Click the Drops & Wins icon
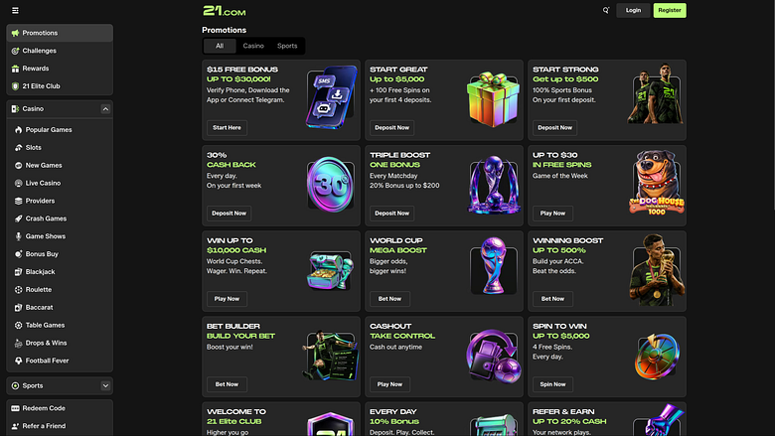775x436 pixels. point(18,344)
